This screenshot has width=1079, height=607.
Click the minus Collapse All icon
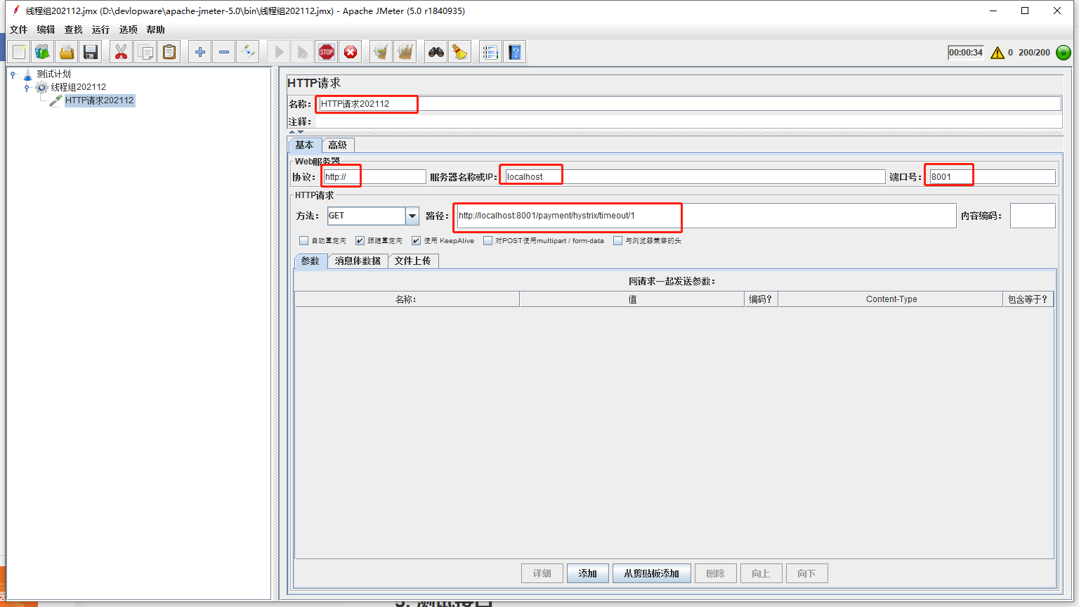[224, 52]
